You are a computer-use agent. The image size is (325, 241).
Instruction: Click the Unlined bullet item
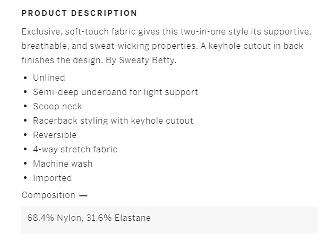click(49, 78)
